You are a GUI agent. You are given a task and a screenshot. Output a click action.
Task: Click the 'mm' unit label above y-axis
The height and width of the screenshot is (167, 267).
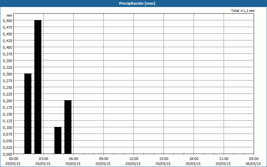click(10, 15)
